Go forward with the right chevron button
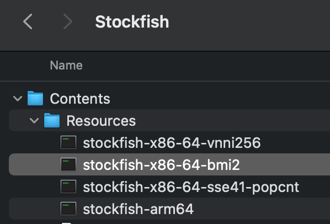Viewport: 330px width, 224px height. click(x=68, y=22)
